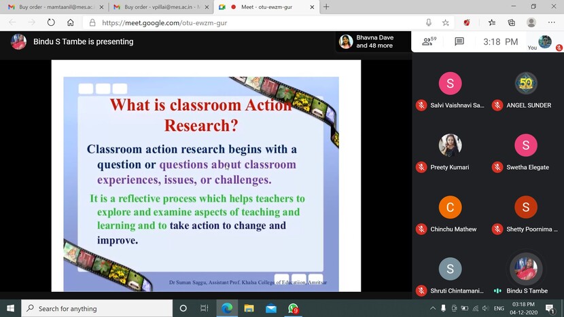Open the collections icon in toolbar
The image size is (564, 317).
(x=511, y=22)
